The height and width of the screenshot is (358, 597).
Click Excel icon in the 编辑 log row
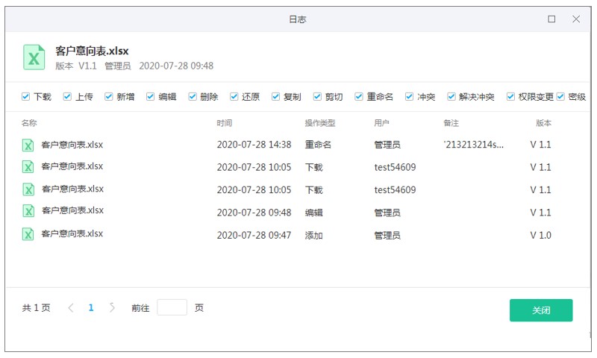(x=28, y=212)
